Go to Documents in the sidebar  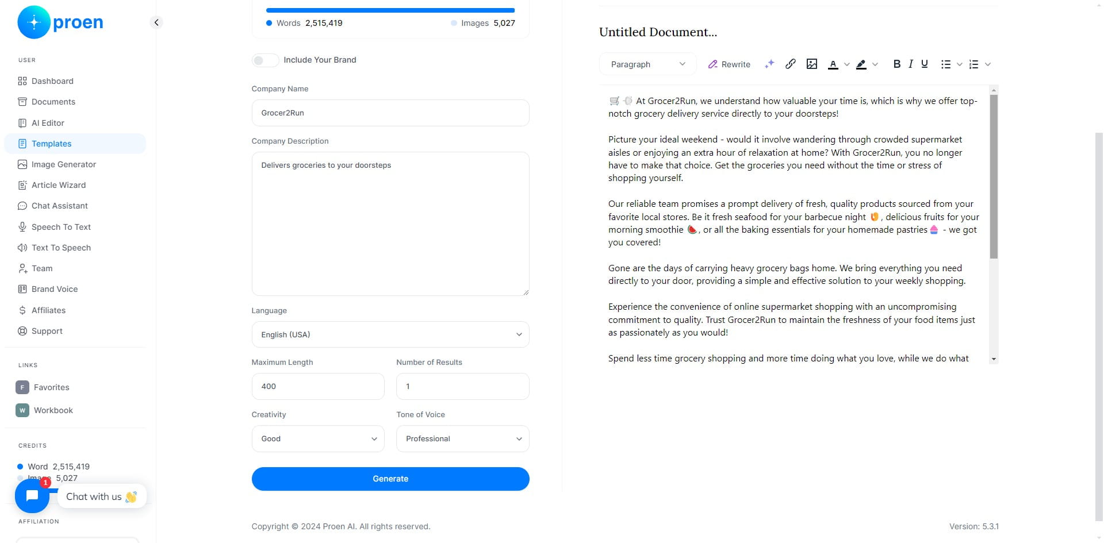click(75, 102)
